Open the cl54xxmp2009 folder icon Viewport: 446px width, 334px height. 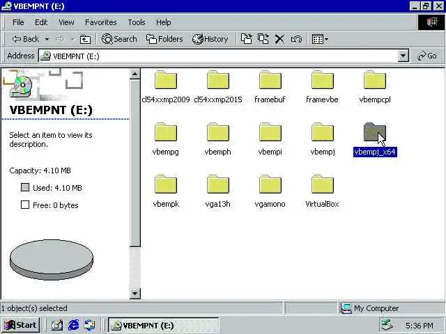[x=166, y=80]
